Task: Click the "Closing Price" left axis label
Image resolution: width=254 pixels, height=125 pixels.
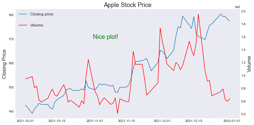Action: click(4, 64)
